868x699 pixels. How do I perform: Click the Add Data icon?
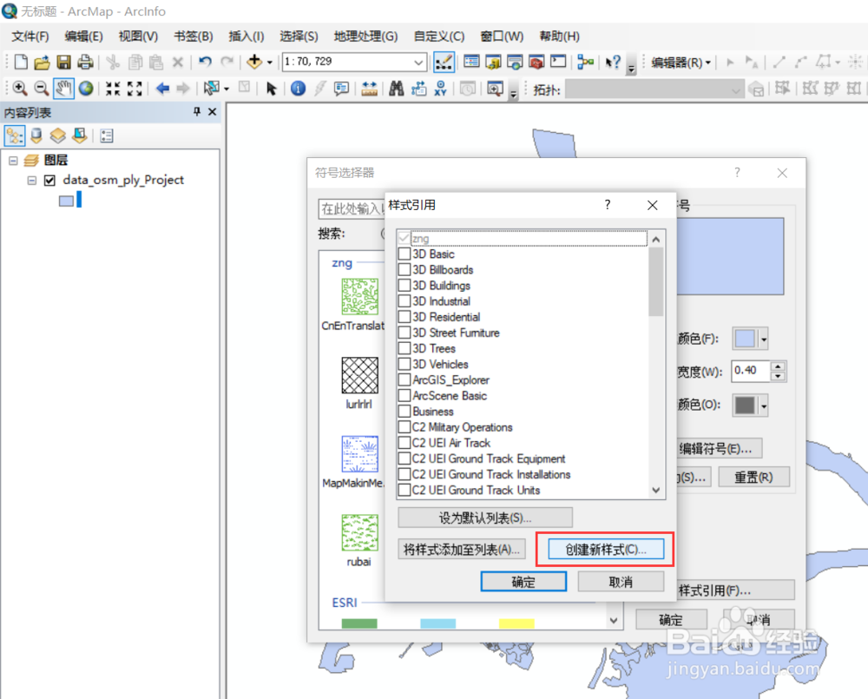[x=254, y=62]
